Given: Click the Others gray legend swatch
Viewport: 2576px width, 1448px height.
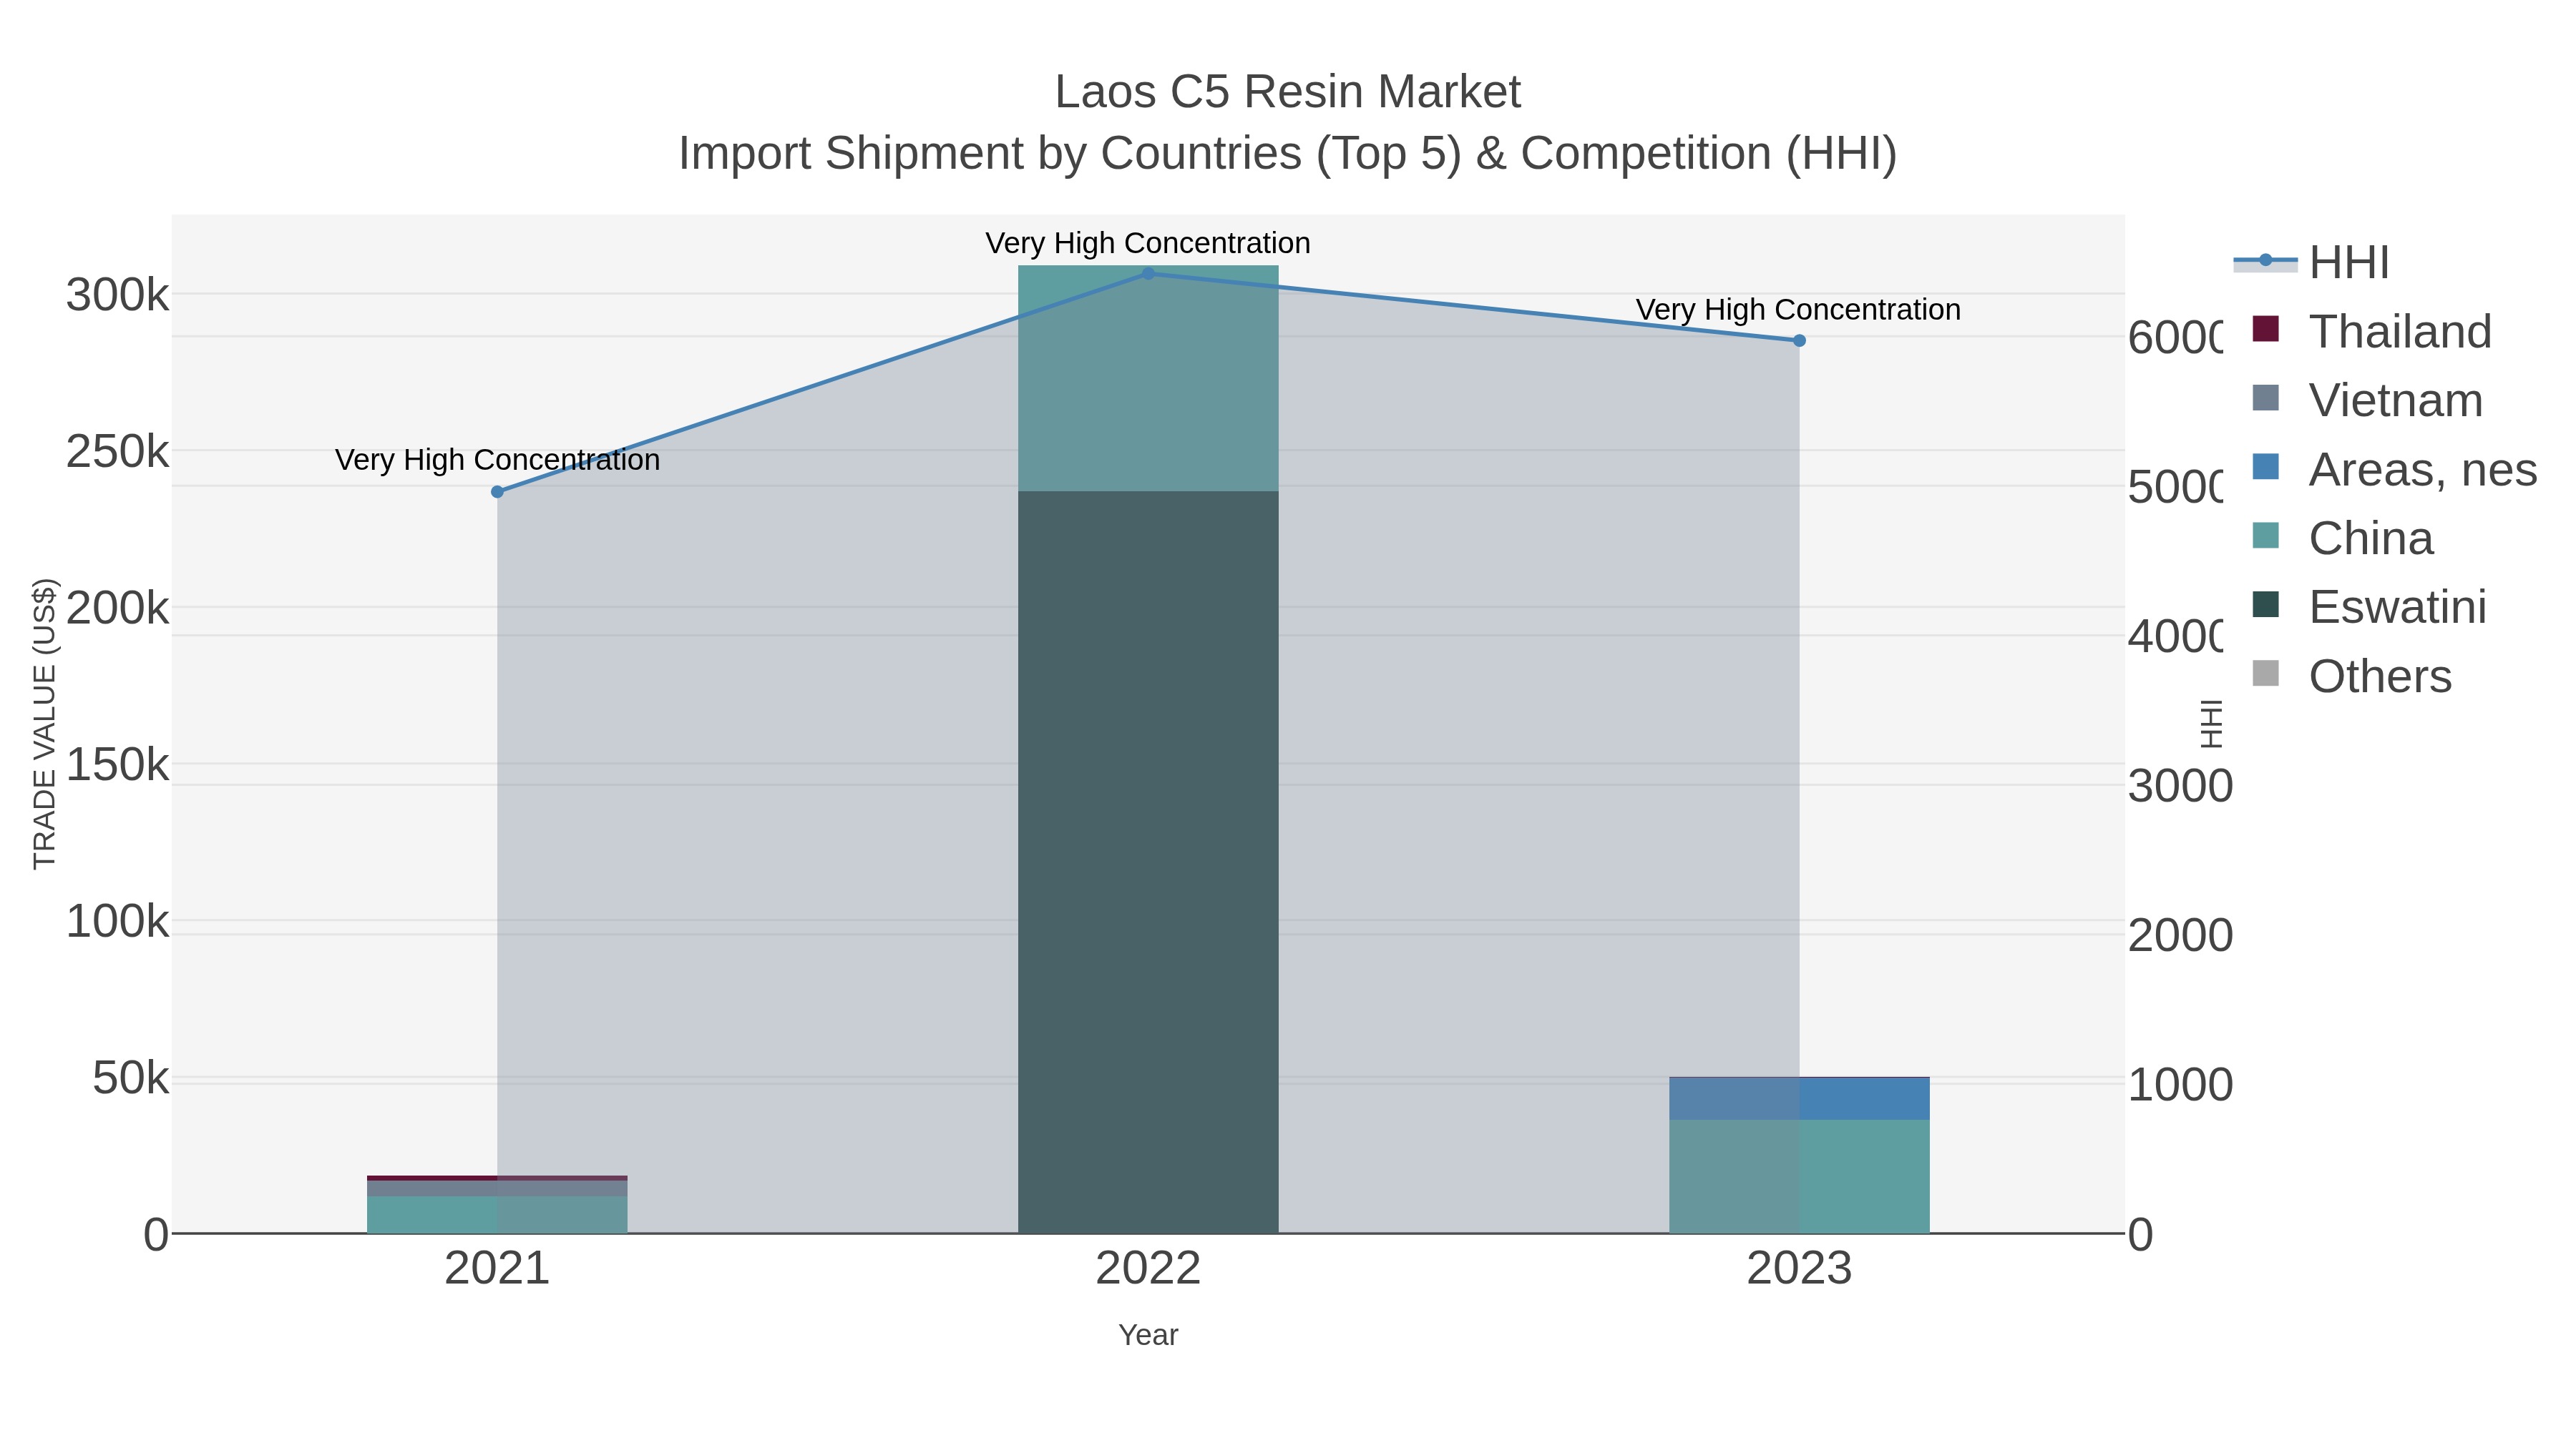Looking at the screenshot, I should pyautogui.click(x=2266, y=674).
